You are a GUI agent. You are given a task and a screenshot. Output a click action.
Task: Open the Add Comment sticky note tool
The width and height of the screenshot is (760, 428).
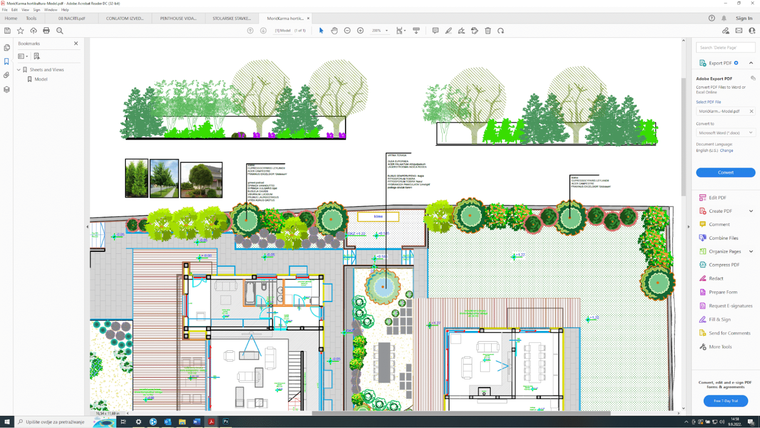(x=435, y=30)
